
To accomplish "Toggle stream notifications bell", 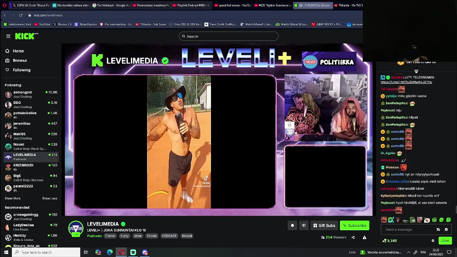I will coord(292,225).
